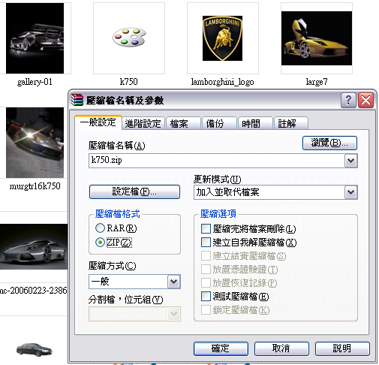Select the gallery-01 car thumbnail

(x=35, y=38)
